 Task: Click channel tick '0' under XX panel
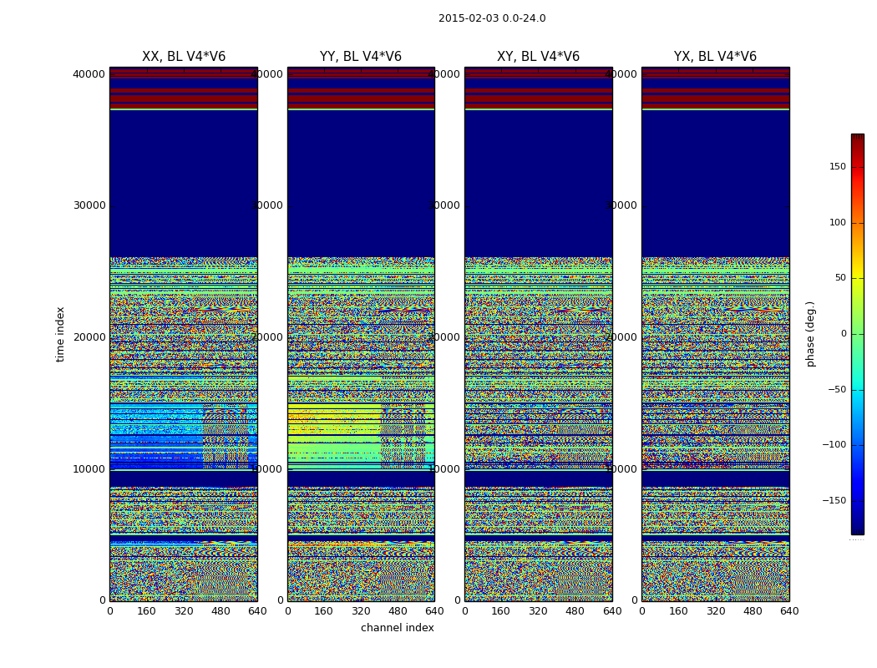click(109, 611)
